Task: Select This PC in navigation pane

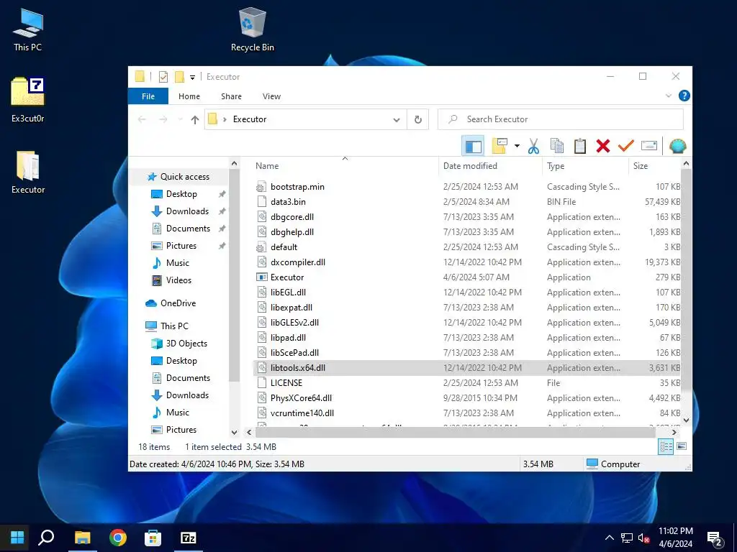Action: click(x=174, y=326)
